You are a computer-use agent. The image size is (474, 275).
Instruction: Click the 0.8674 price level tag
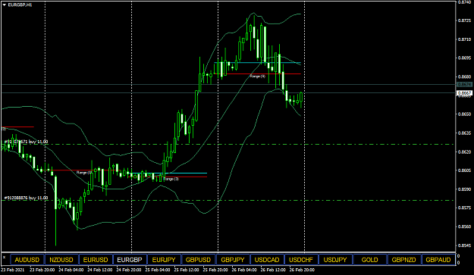464,85
